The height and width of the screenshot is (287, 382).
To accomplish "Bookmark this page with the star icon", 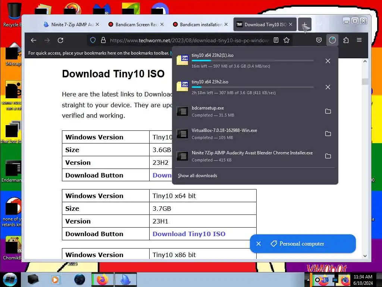I will click(286, 40).
